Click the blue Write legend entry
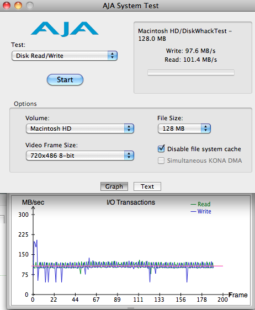The height and width of the screenshot is (310, 255). click(201, 211)
